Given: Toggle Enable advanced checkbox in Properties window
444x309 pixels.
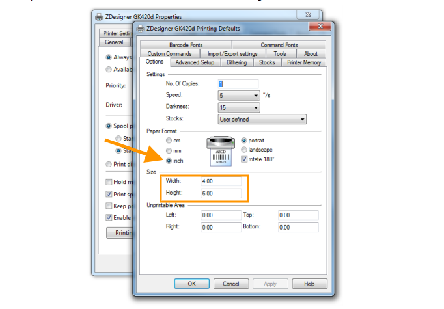Looking at the screenshot, I should point(109,217).
